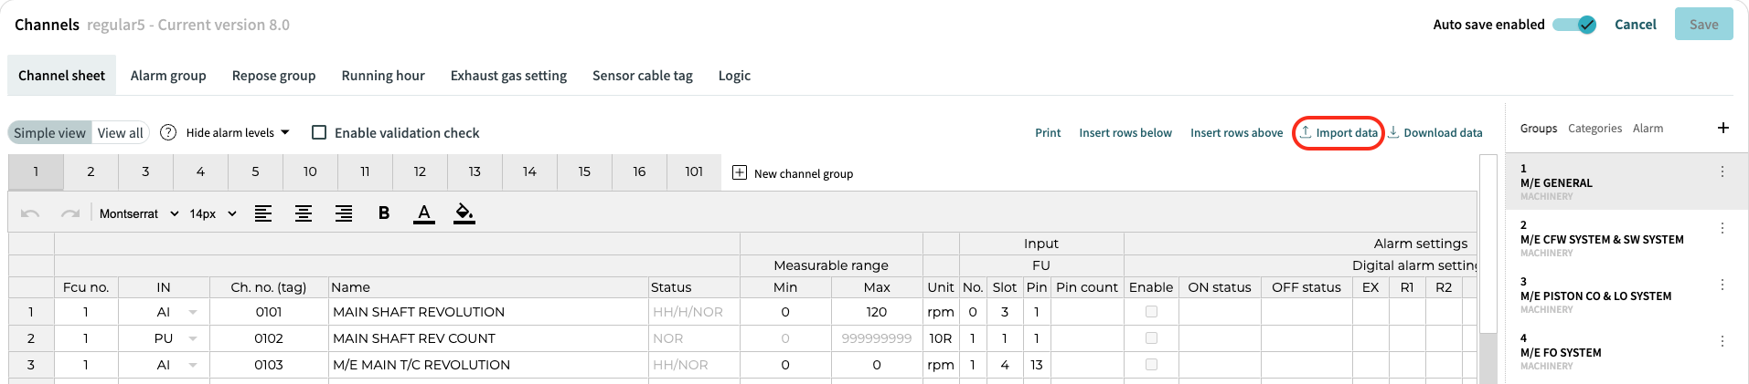Open the Running hour tab

(x=383, y=76)
